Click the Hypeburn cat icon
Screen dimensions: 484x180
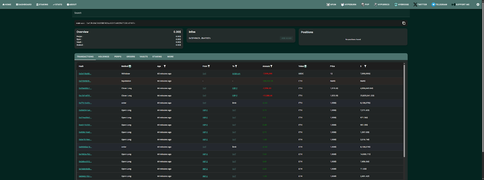pos(342,5)
